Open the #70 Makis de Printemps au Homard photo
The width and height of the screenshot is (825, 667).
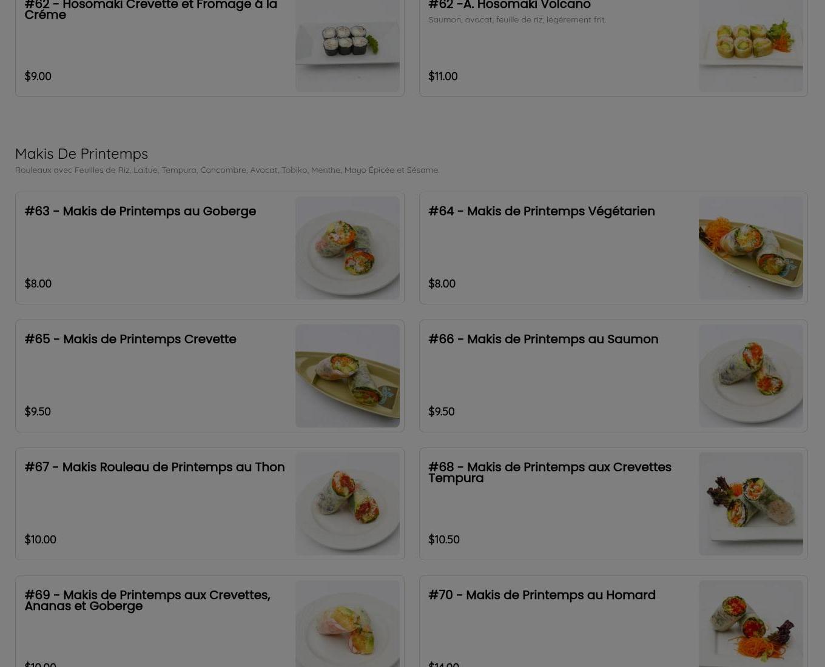click(x=751, y=624)
